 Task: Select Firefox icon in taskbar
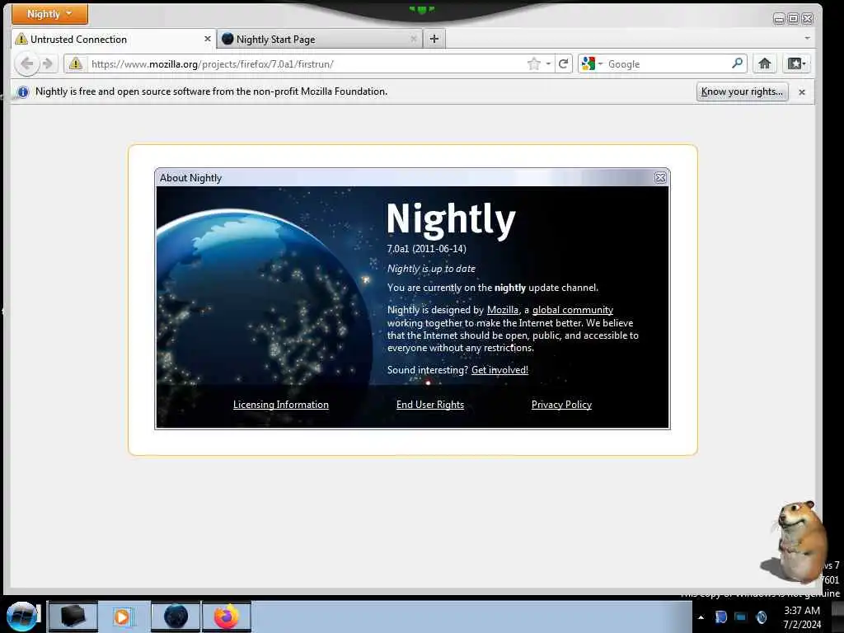click(227, 617)
